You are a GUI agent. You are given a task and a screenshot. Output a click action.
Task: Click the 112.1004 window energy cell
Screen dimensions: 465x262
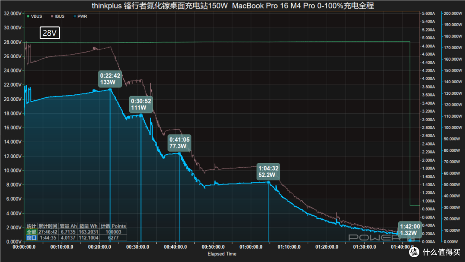coord(88,238)
